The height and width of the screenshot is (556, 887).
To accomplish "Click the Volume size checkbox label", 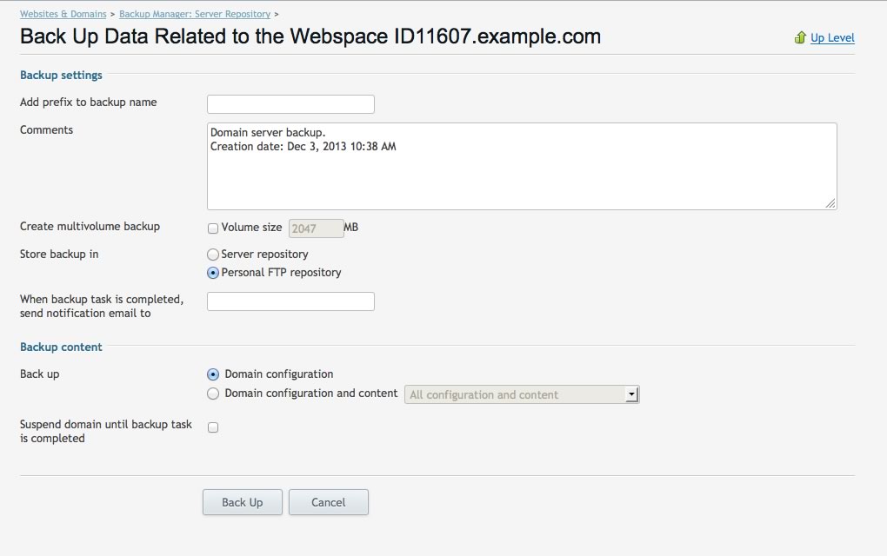I will [251, 228].
